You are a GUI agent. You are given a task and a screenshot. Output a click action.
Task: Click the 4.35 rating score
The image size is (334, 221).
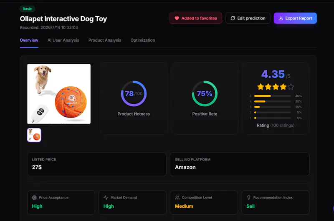(x=273, y=74)
